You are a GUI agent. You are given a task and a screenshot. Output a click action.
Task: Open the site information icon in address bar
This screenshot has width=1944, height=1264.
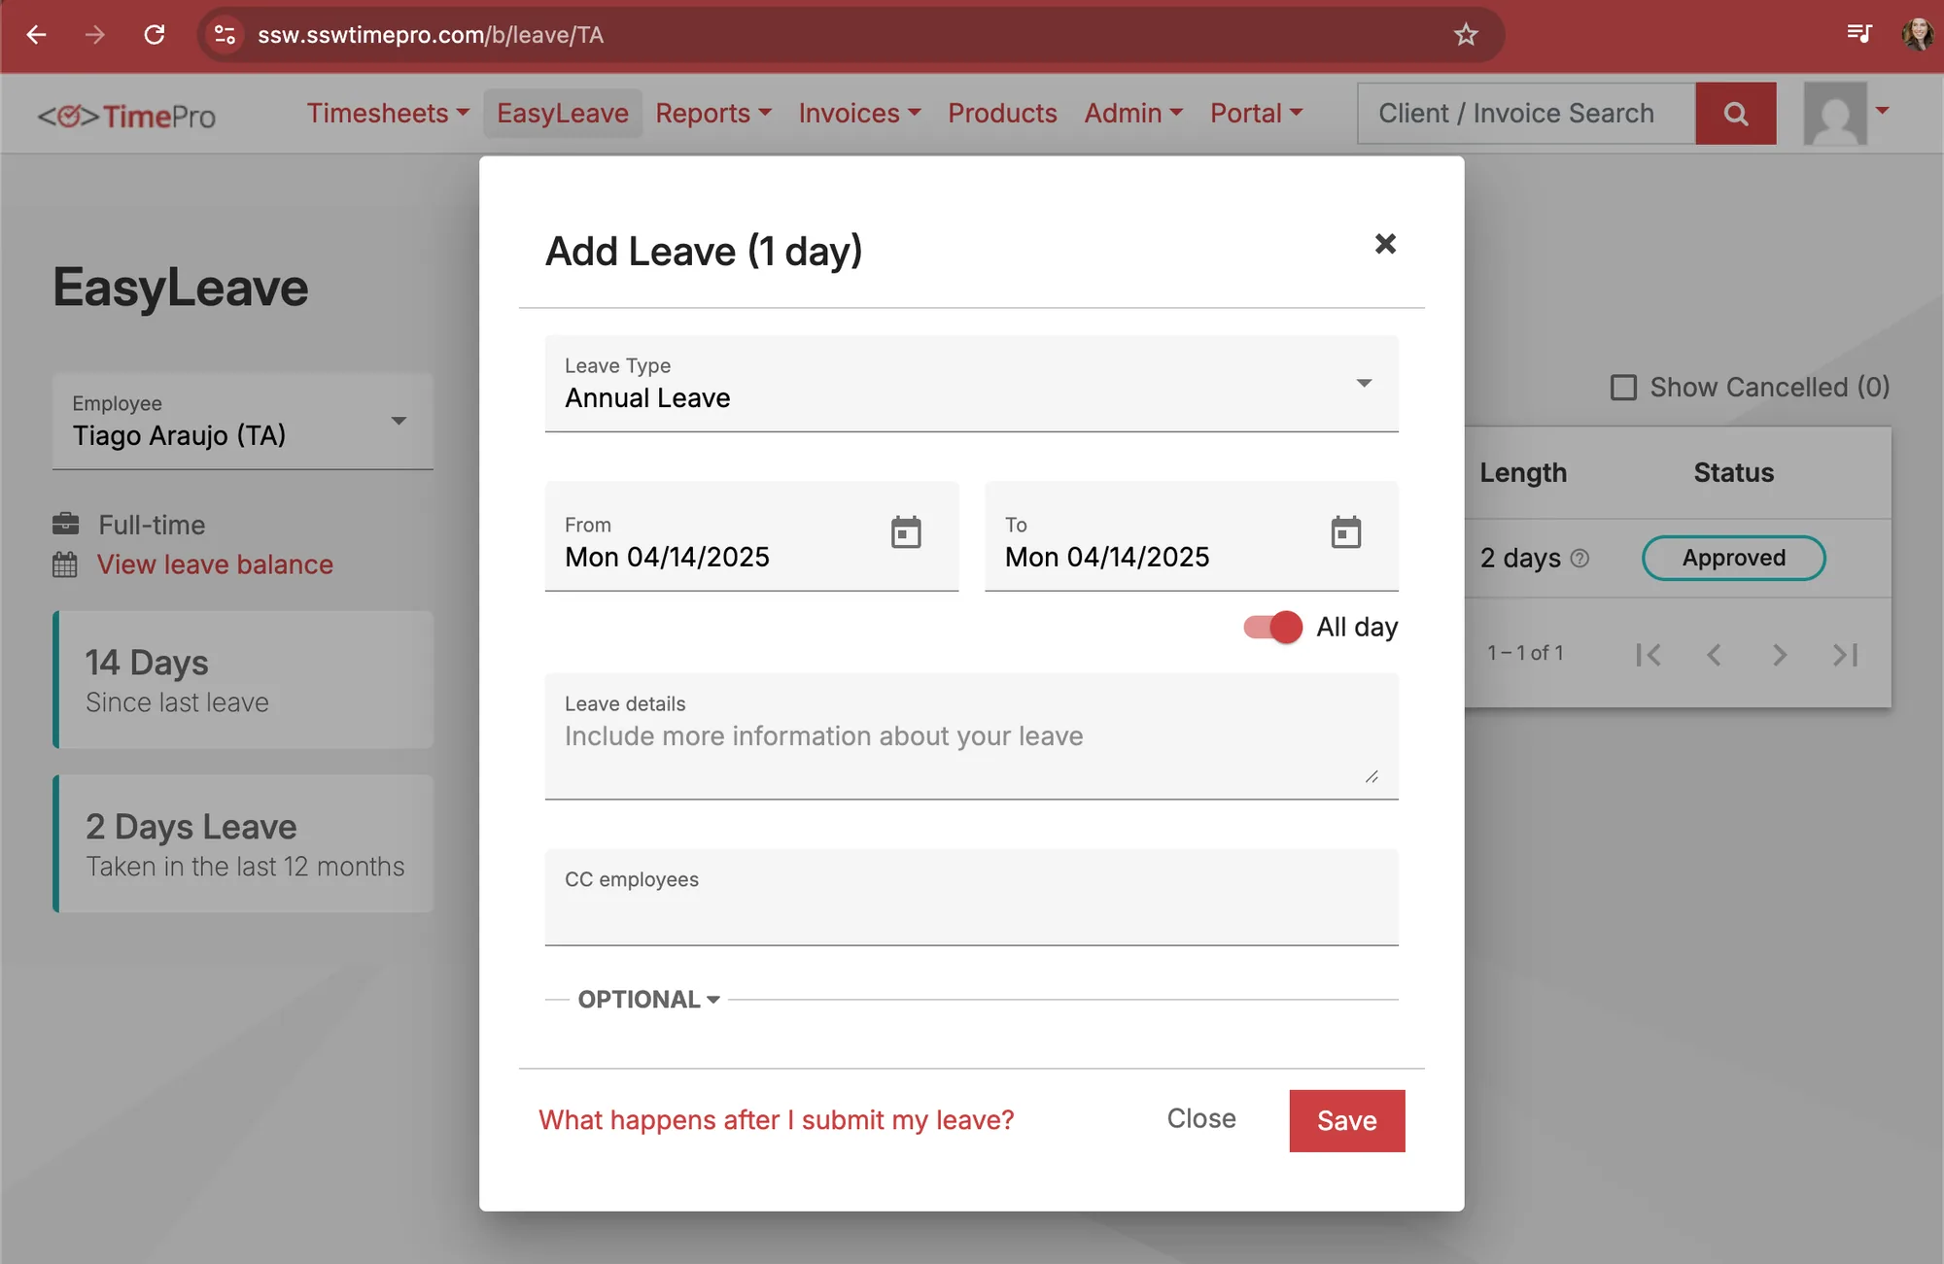(225, 35)
